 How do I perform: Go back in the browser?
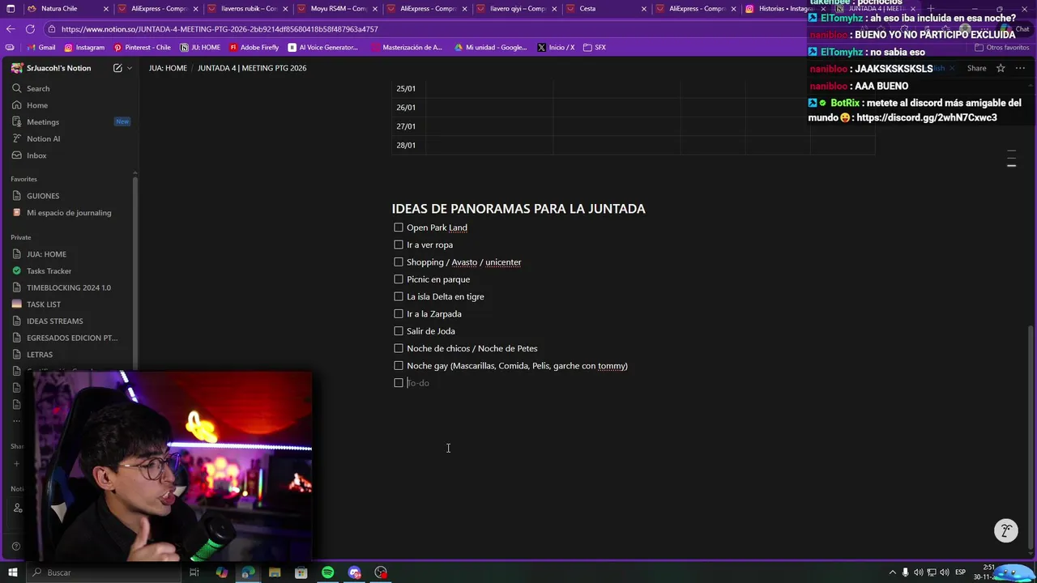[x=10, y=28]
